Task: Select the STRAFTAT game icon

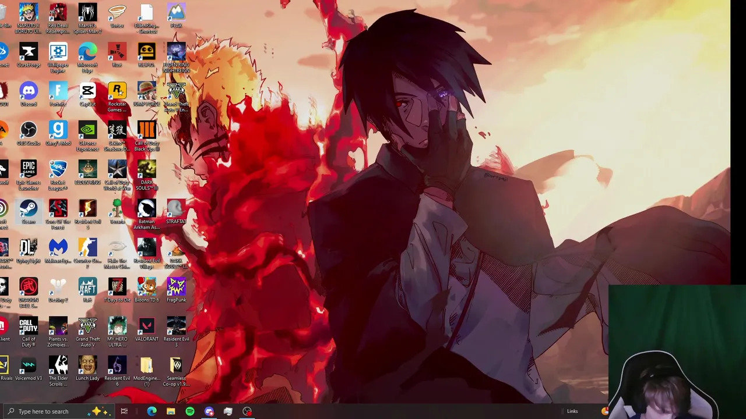Action: tap(176, 211)
